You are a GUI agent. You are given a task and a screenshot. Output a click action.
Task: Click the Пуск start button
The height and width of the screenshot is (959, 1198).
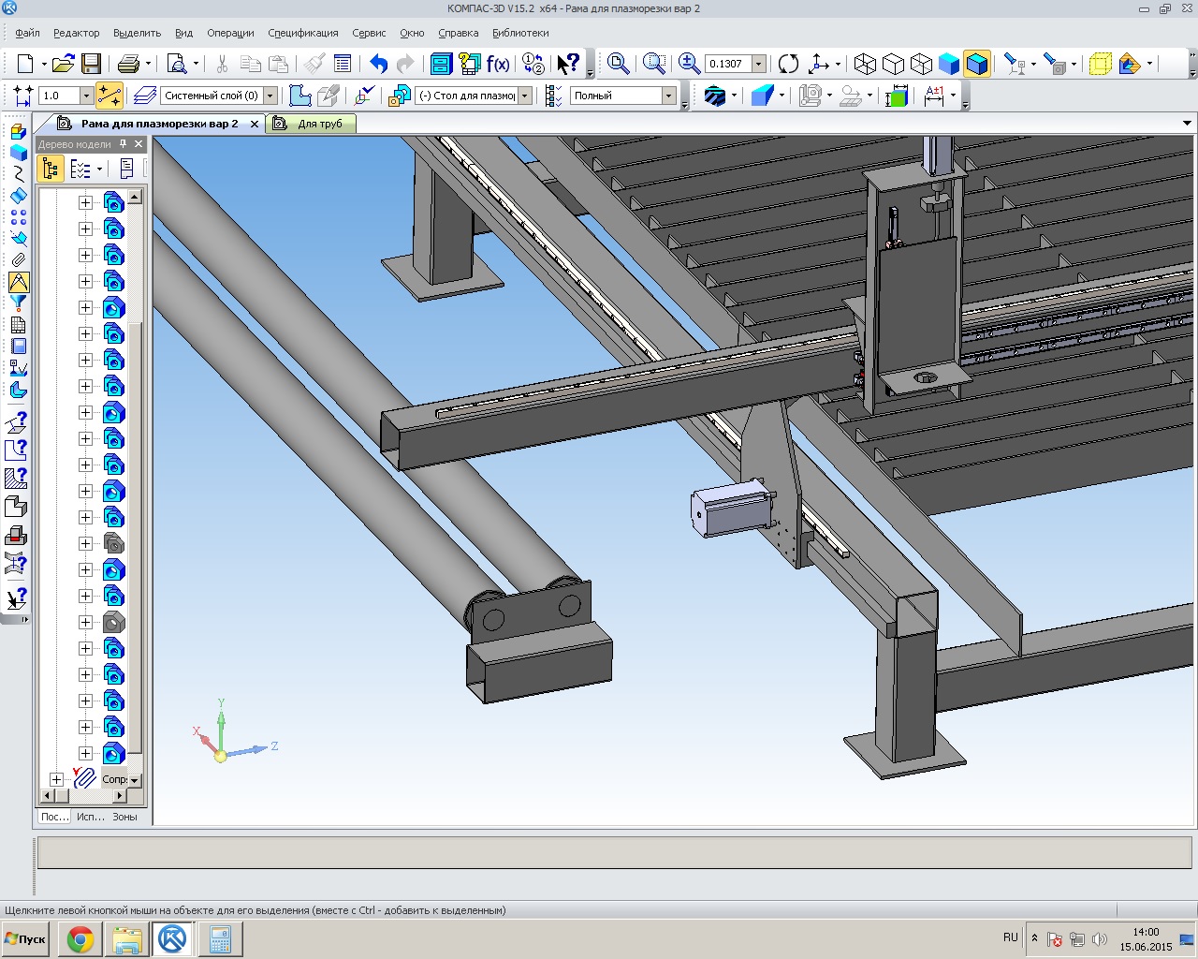(x=26, y=938)
